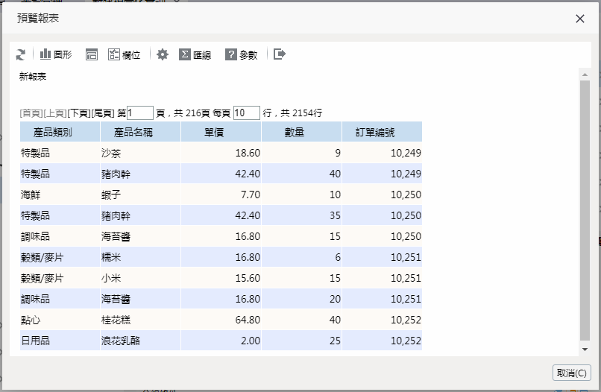
Task: Click the refresh report icon
Action: (21, 54)
